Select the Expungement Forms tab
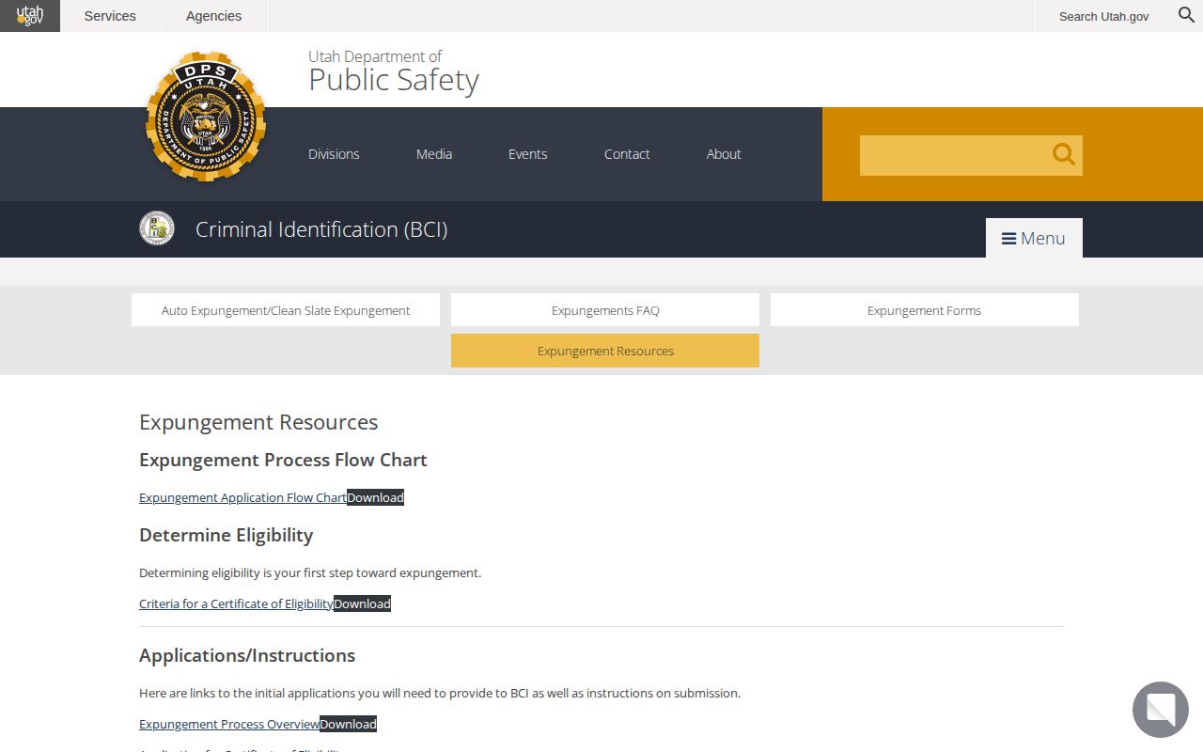Viewport: 1203px width, 752px height. (925, 310)
